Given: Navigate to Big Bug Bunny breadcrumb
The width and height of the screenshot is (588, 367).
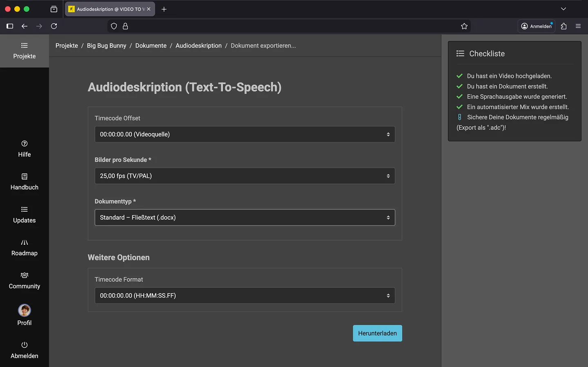Looking at the screenshot, I should [x=106, y=46].
